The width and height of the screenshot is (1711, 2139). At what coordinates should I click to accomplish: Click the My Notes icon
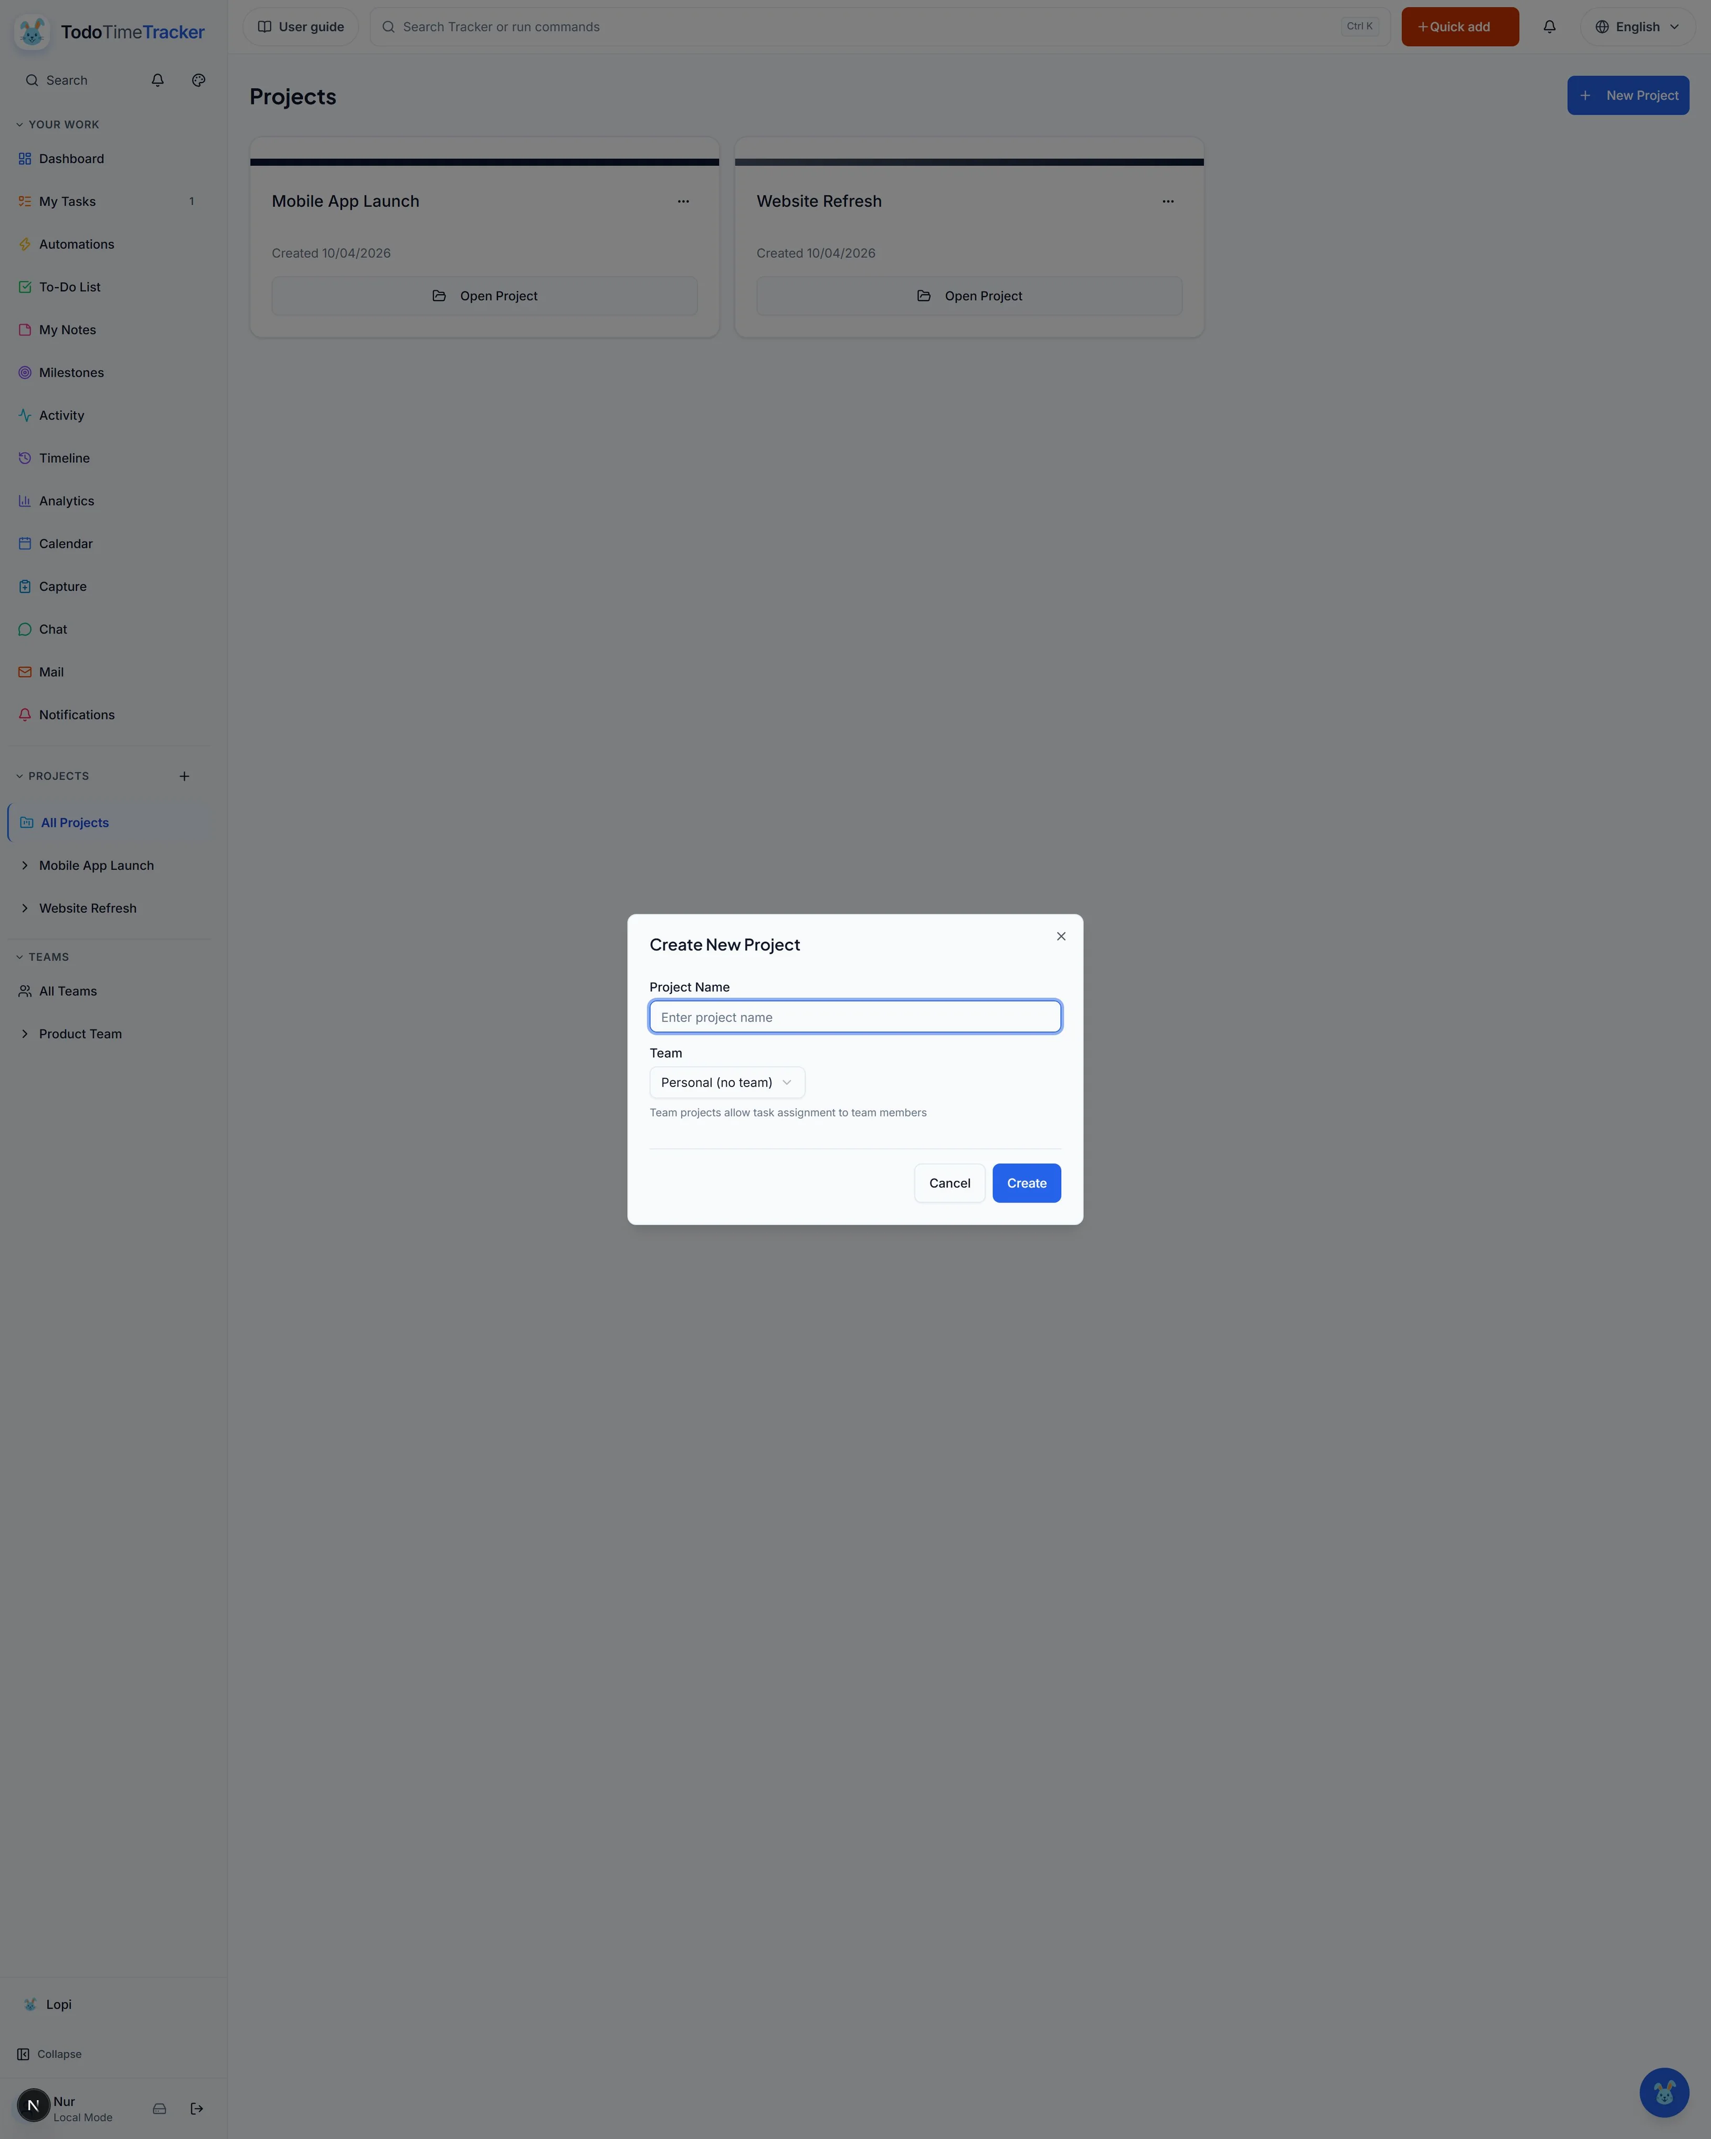[25, 330]
